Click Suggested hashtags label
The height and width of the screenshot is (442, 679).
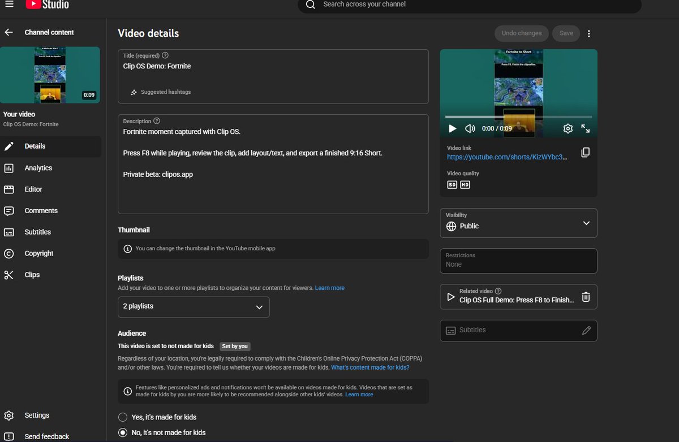click(x=166, y=92)
